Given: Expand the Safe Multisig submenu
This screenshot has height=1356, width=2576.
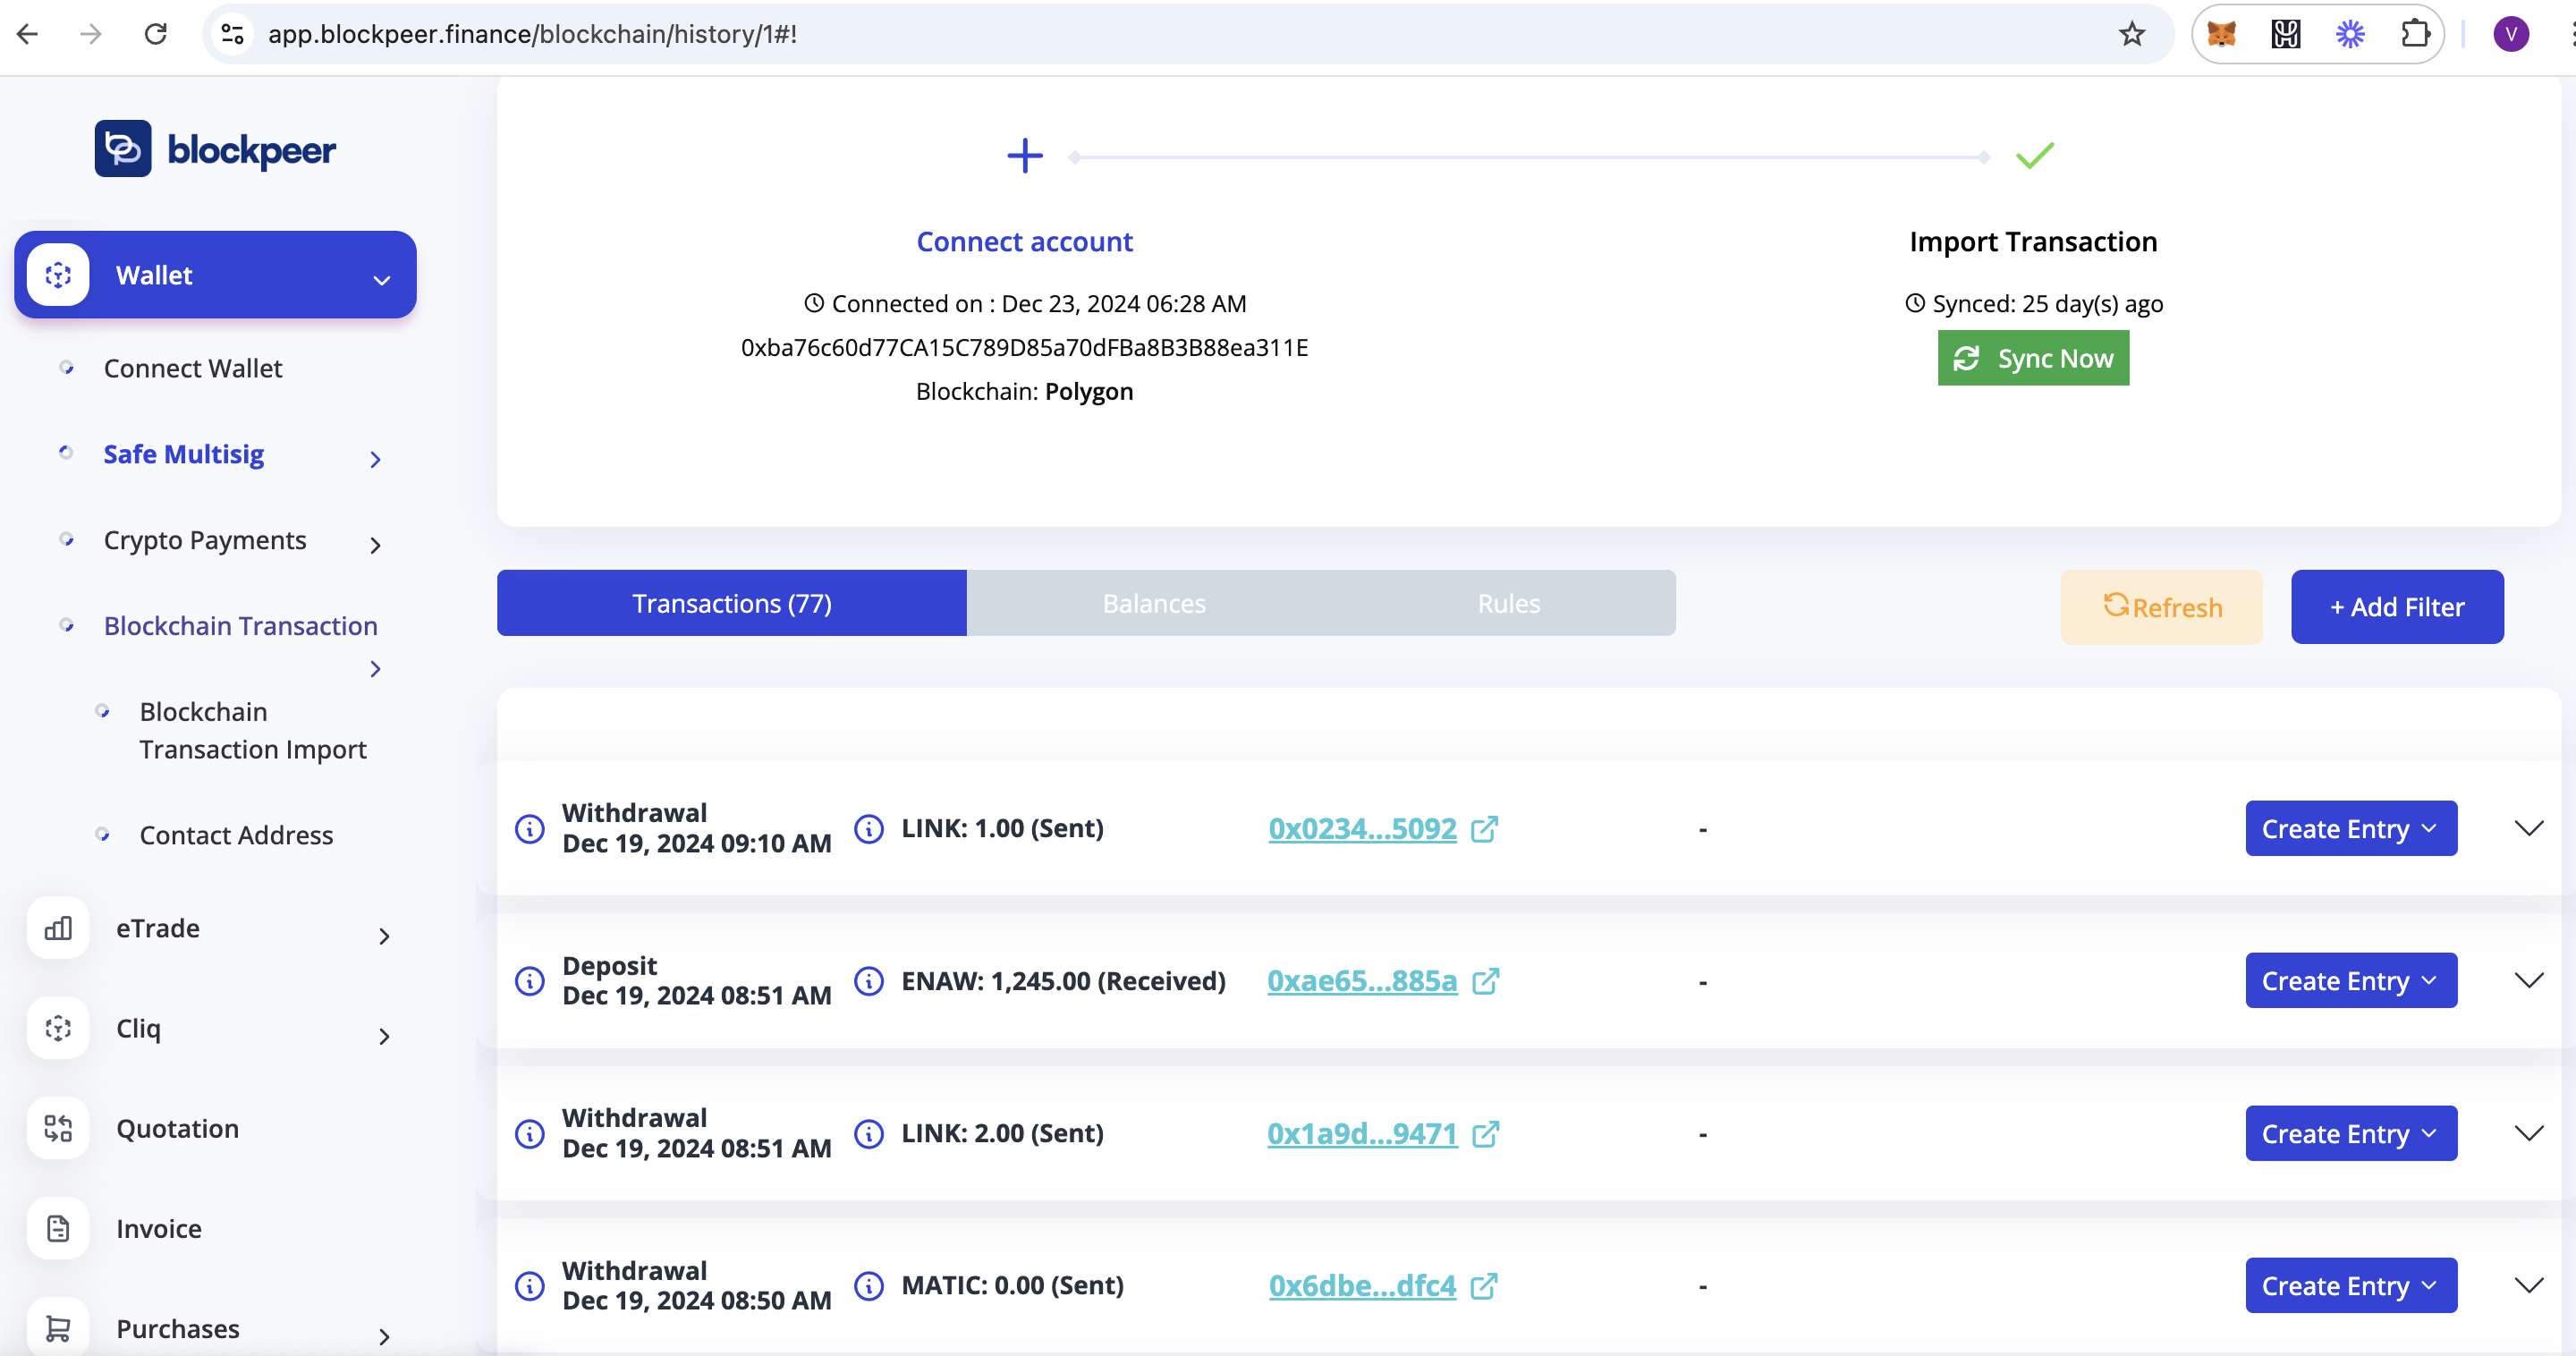Looking at the screenshot, I should [x=375, y=458].
